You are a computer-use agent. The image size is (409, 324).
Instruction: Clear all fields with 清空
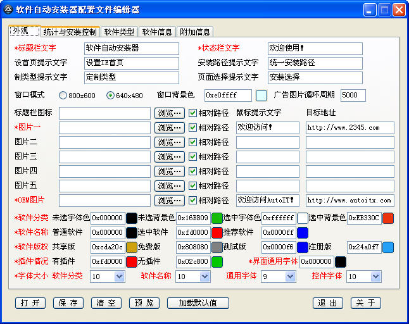106,303
